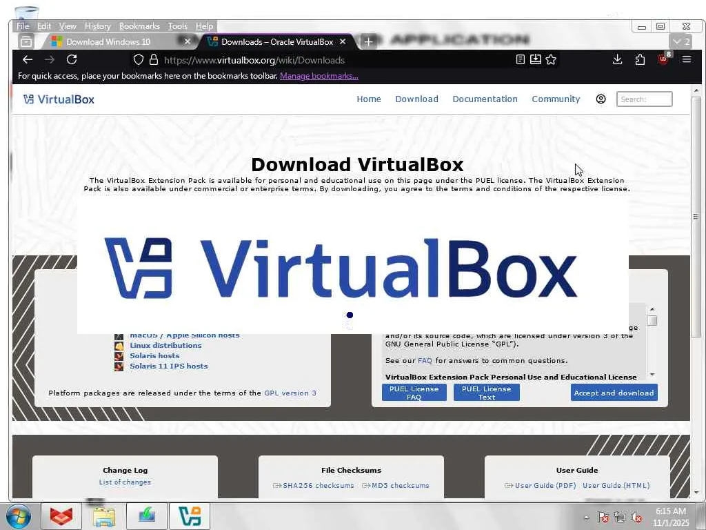Open the Documentation nav link
This screenshot has height=530, width=706.
click(485, 99)
